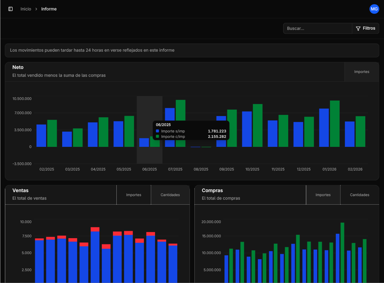Click the 03/2025 green bar in Neto
Screen dimensions: 384x283
pos(78,138)
